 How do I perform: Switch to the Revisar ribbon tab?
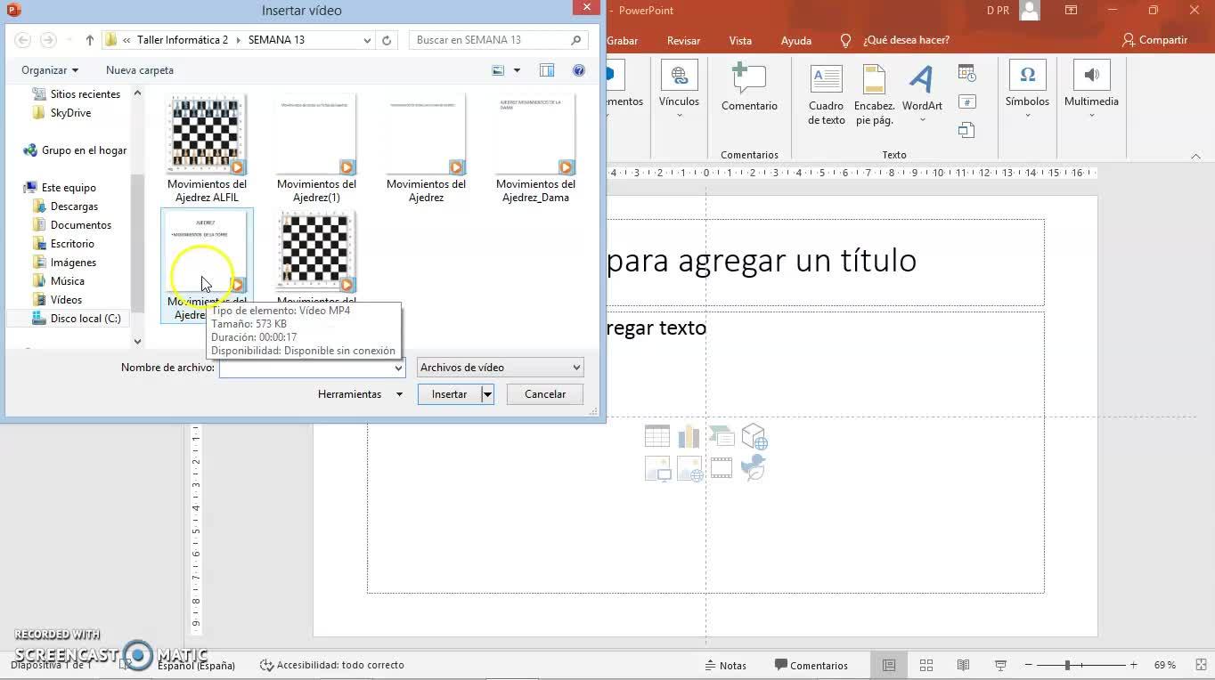coord(683,40)
